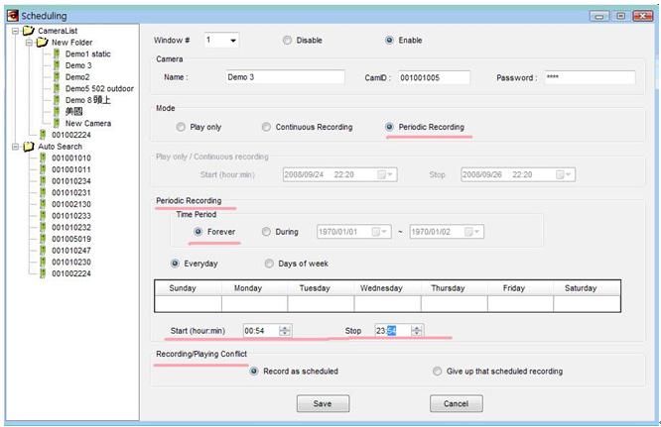Screen dimensions: 661x427
Task: Select Demo 3 in the camera tree
Action: [78, 65]
